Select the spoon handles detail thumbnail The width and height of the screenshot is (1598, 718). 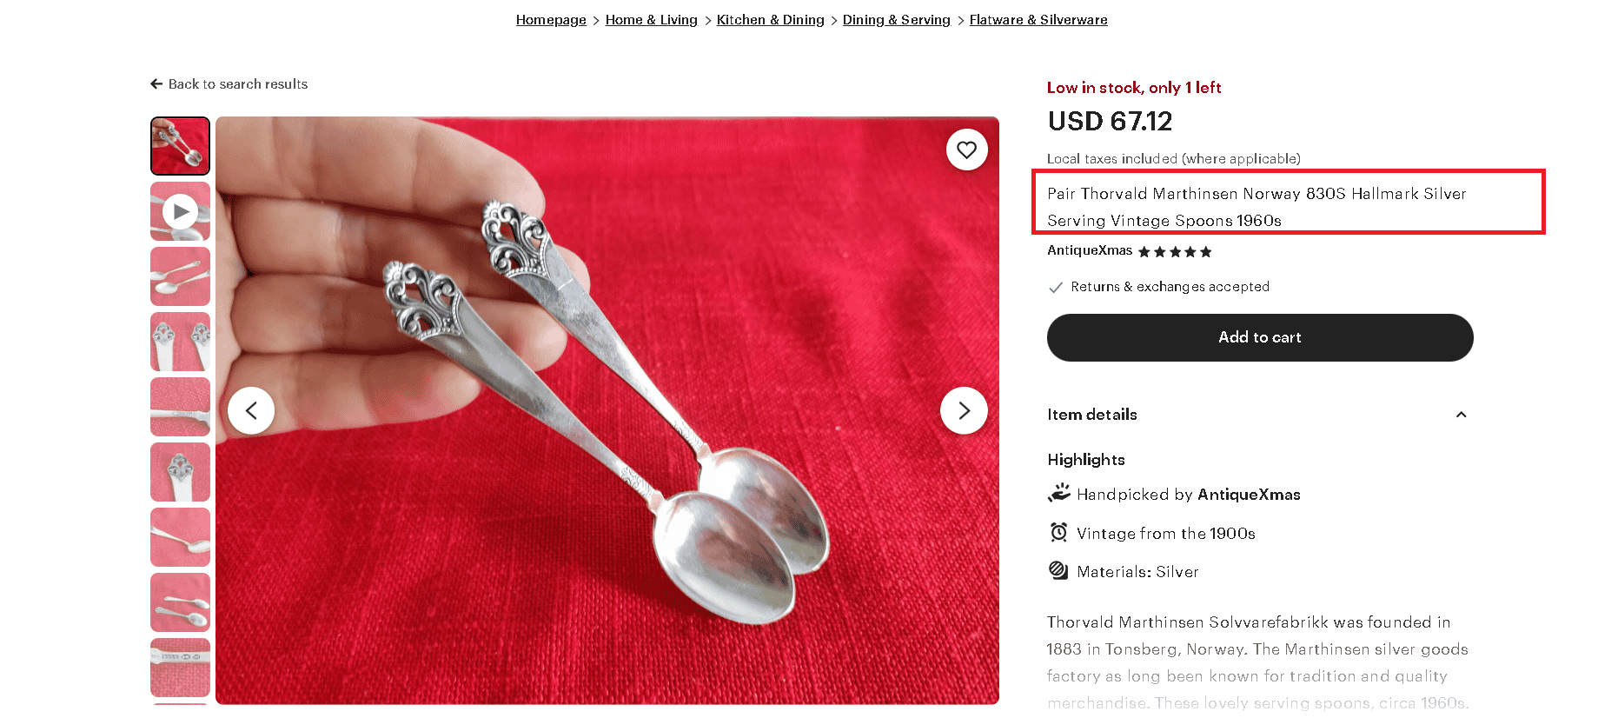pyautogui.click(x=180, y=342)
